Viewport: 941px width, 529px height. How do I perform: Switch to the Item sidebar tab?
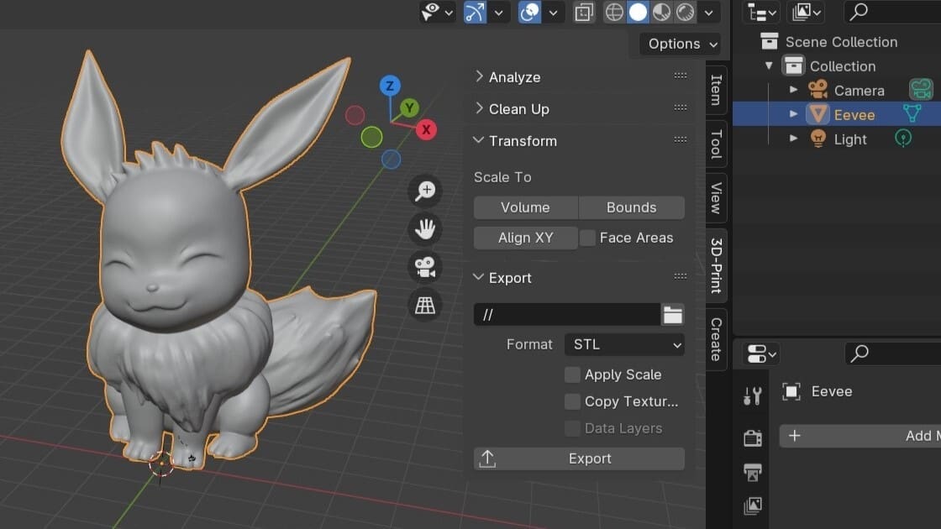(x=716, y=90)
